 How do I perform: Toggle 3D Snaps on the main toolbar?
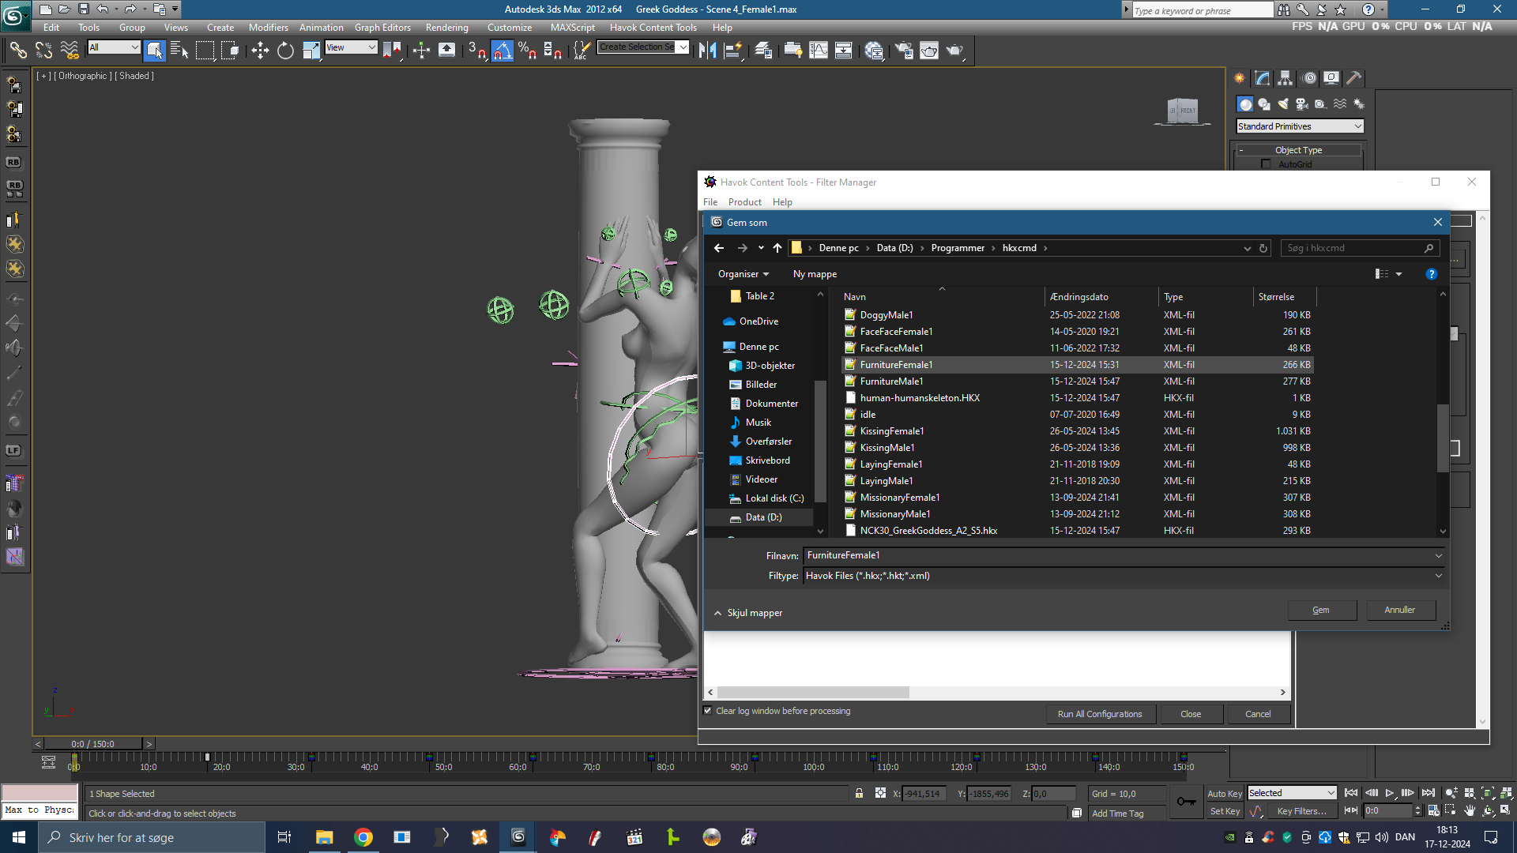[x=476, y=51]
